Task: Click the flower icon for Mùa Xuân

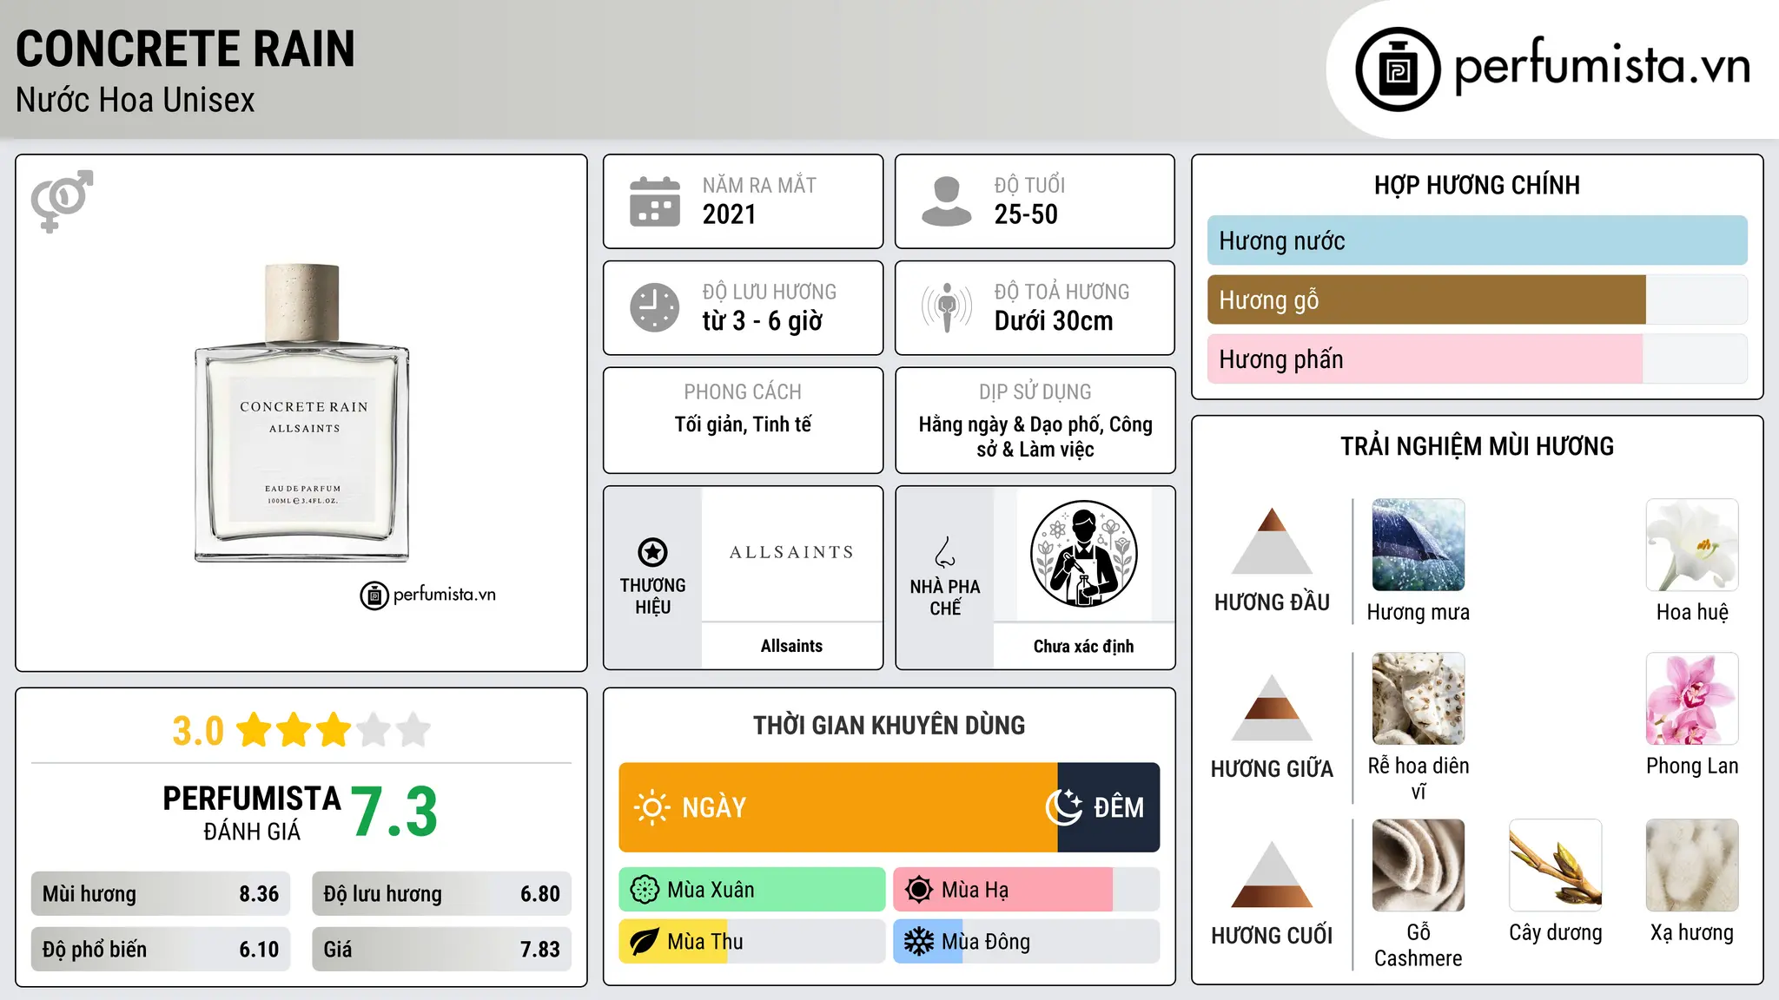Action: [x=645, y=890]
